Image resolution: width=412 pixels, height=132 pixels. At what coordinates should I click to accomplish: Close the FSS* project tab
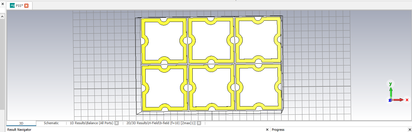(x=26, y=6)
